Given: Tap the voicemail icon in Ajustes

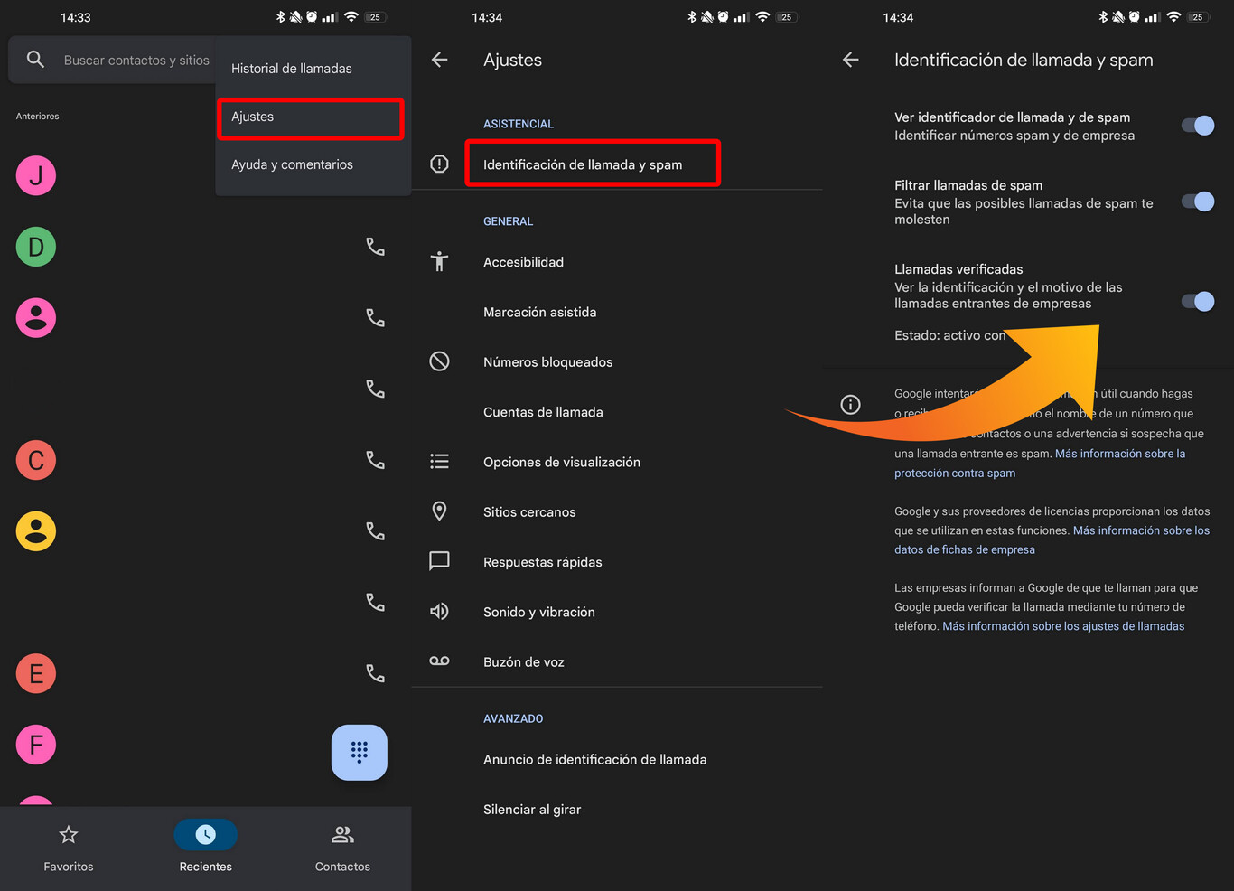Looking at the screenshot, I should 439,661.
